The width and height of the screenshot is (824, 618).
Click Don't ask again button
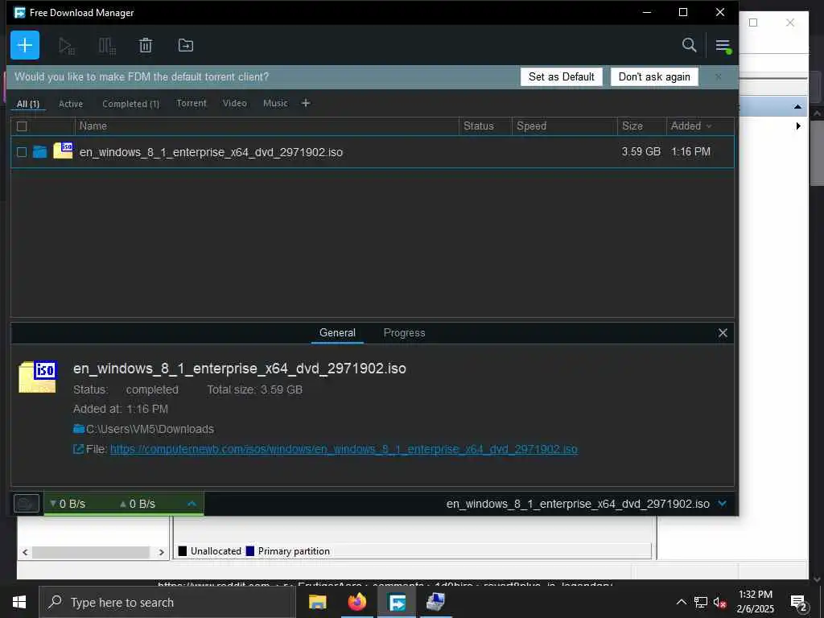coord(654,76)
